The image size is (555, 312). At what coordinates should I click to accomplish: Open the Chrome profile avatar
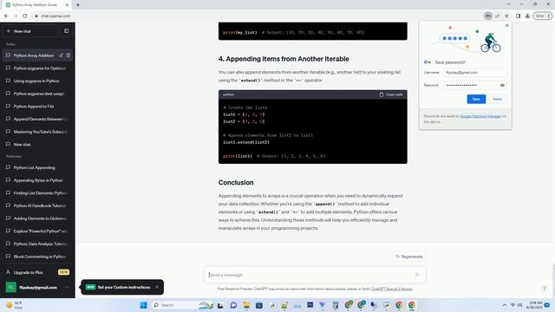pos(527,16)
